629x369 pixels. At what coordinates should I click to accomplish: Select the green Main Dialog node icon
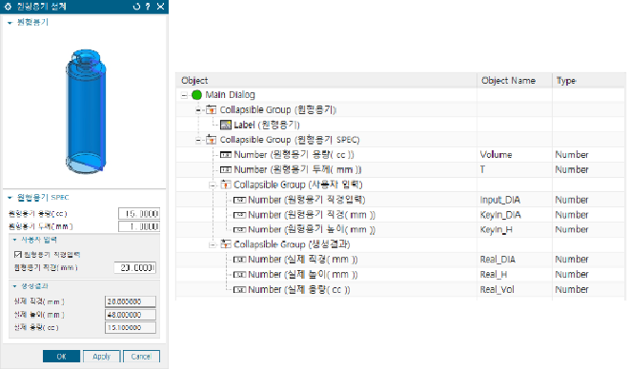point(196,95)
